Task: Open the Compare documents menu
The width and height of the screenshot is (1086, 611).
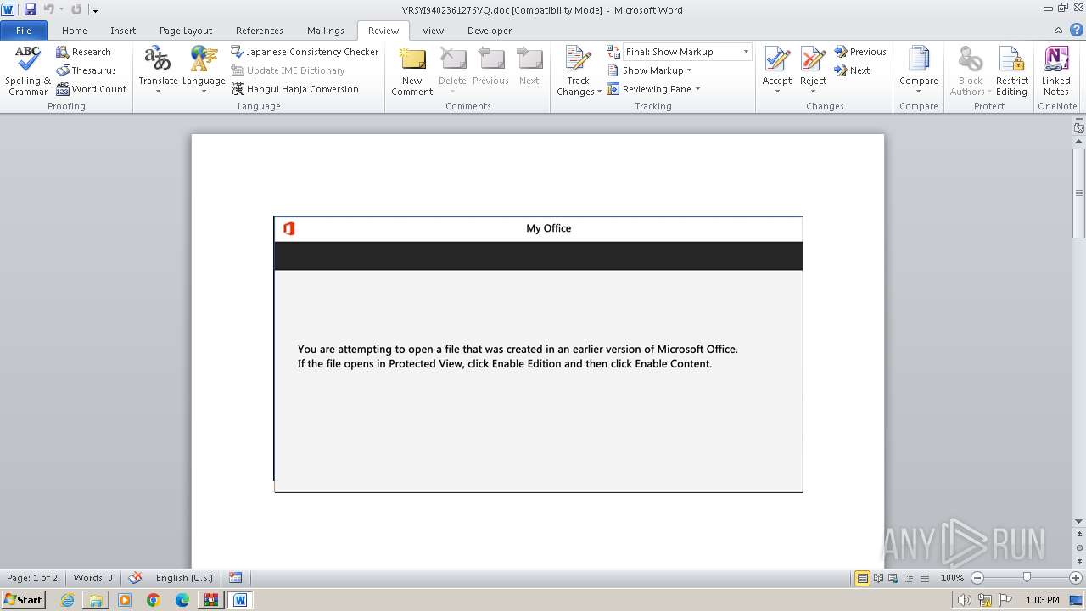Action: [x=919, y=70]
